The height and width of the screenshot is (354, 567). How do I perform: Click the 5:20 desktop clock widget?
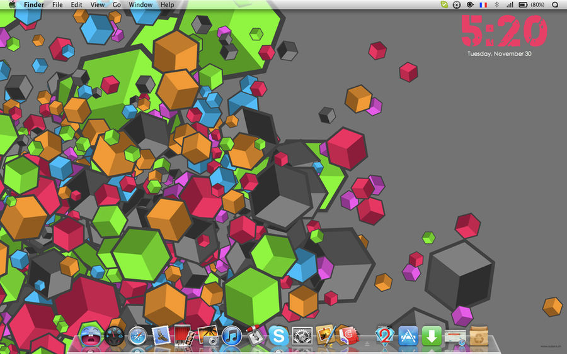[504, 31]
